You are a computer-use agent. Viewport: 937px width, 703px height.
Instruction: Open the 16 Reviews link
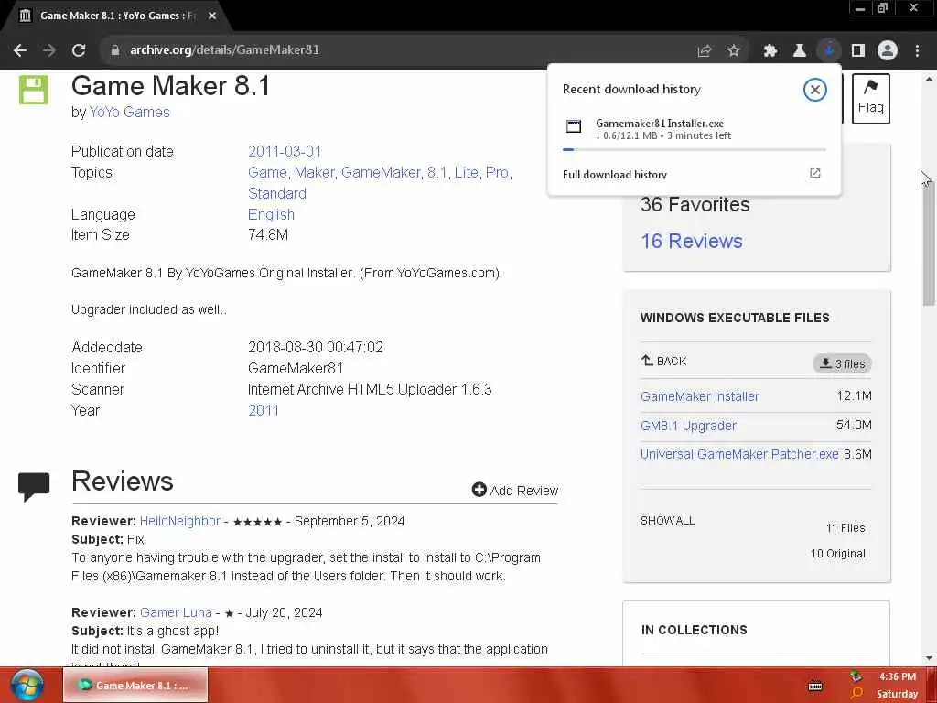[692, 241]
